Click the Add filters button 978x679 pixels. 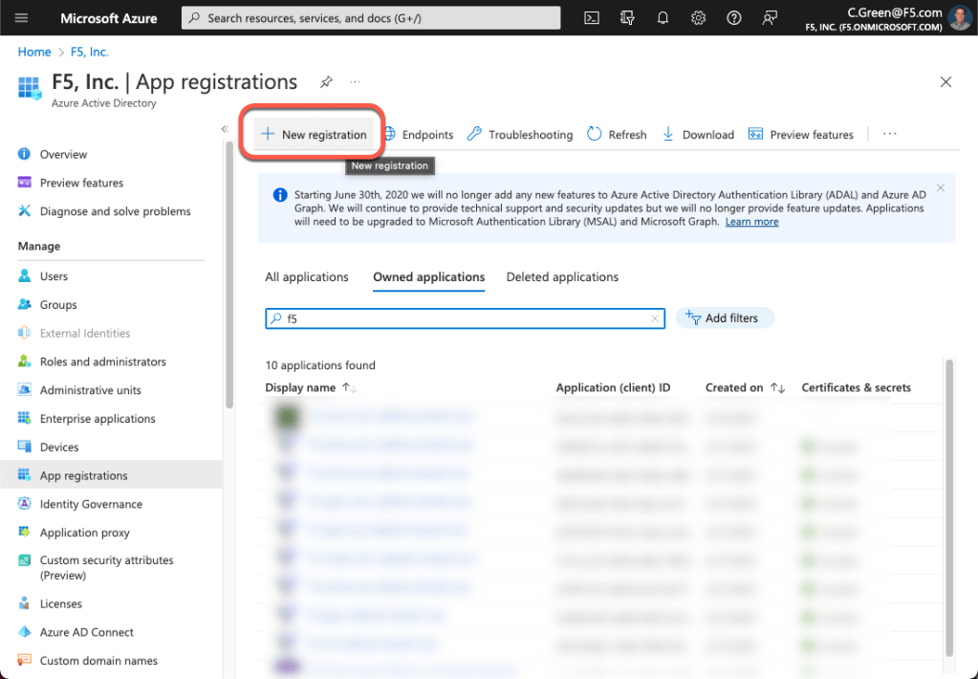point(724,318)
